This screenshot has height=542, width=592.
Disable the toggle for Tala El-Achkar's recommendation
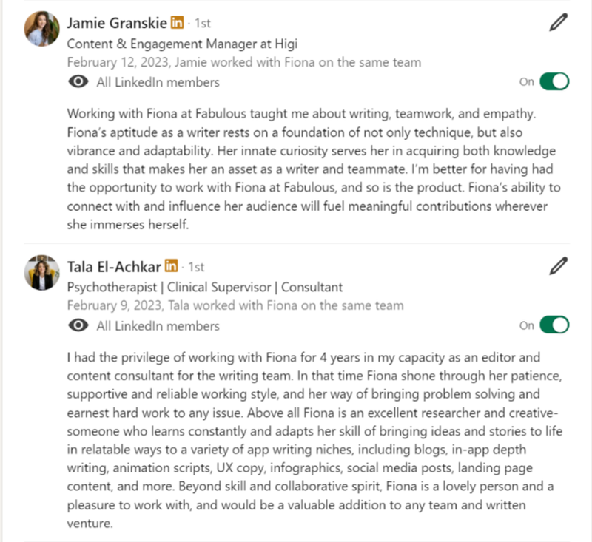tap(554, 325)
